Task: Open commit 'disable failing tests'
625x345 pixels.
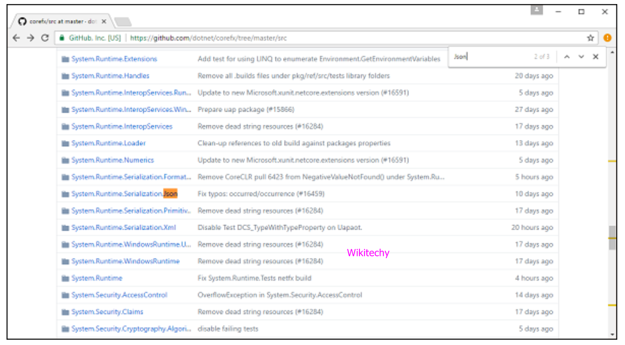Action: click(x=228, y=329)
